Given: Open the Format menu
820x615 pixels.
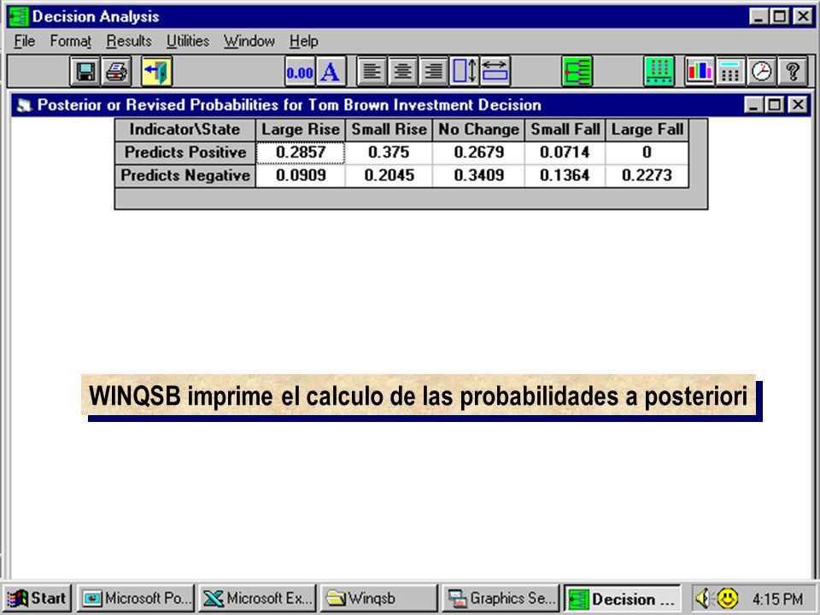Looking at the screenshot, I should point(71,41).
